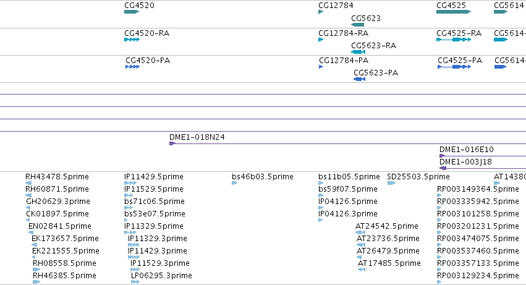Click the CG4520 gene label
This screenshot has height=285, width=526.
point(139,6)
